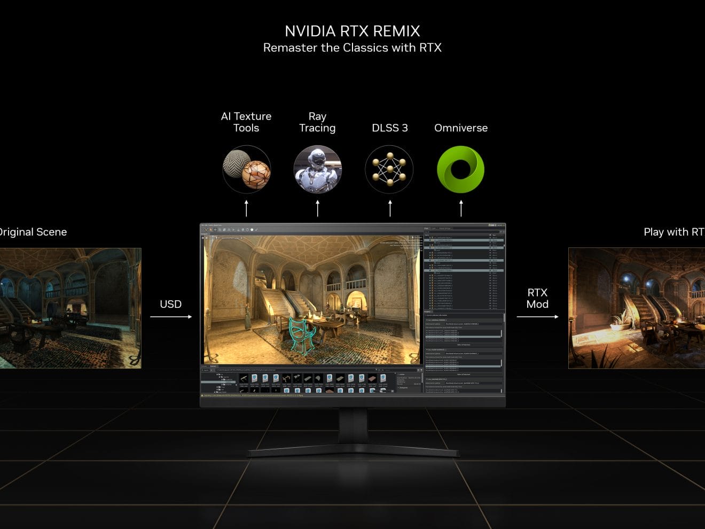Toggle the eye icon on the second highlighted stage row

(x=490, y=248)
